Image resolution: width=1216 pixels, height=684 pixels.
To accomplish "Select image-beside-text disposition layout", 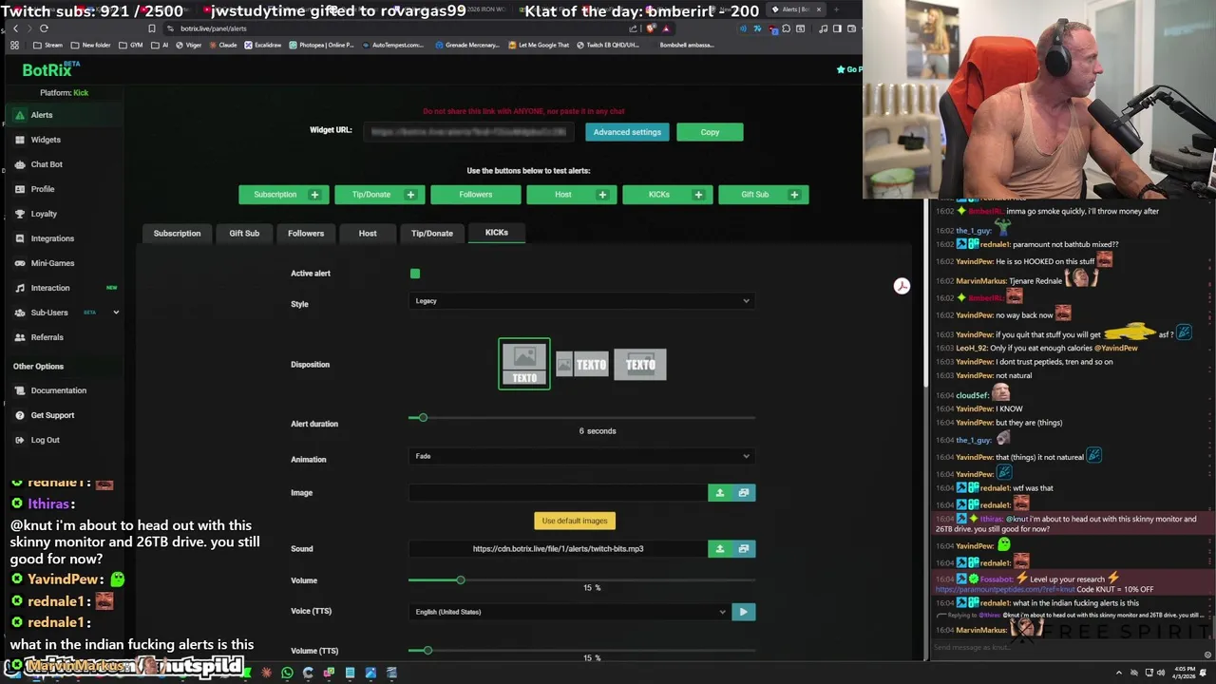I will [x=582, y=365].
